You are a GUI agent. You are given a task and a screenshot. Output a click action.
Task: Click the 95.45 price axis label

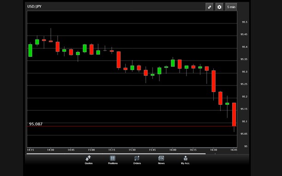coord(244,34)
